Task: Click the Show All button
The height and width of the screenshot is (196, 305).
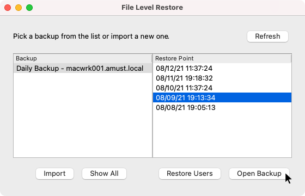Action: [x=104, y=174]
